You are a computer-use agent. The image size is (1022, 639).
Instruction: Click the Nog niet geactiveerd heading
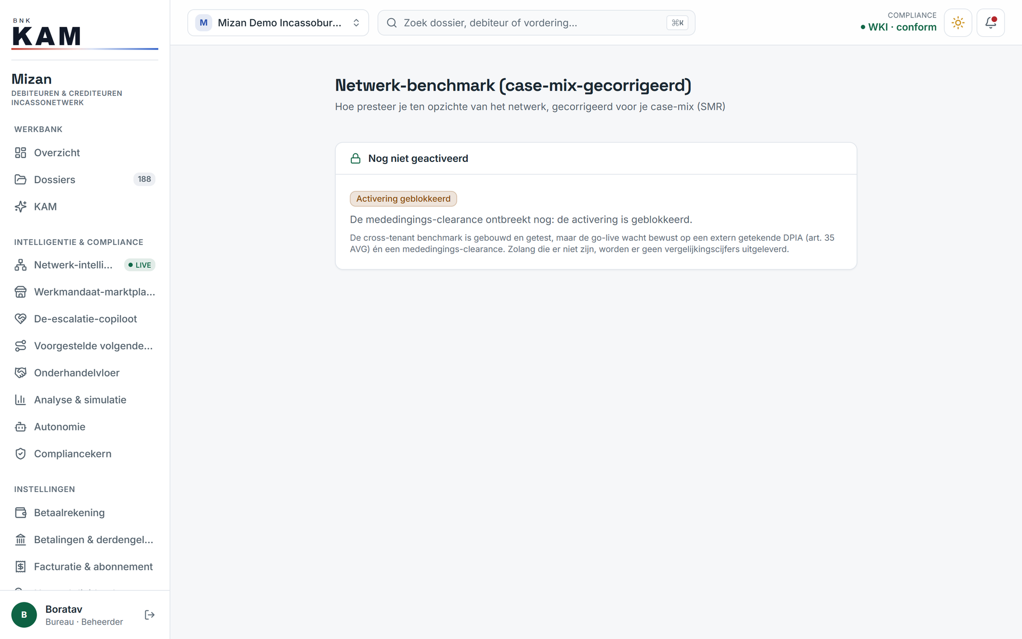(x=418, y=159)
